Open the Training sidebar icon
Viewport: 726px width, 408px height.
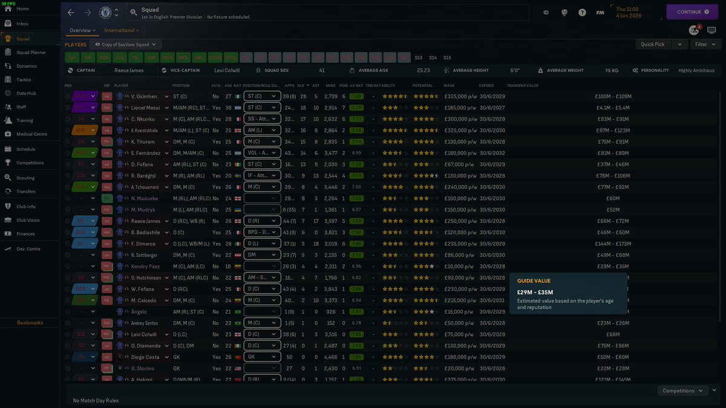[8, 120]
